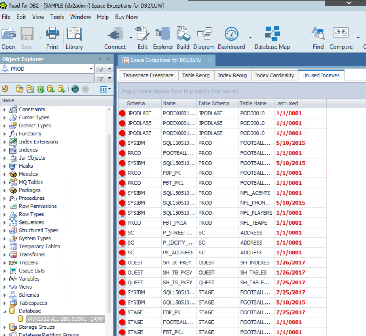
Task: Sort by the Last Used column header
Action: pos(300,104)
